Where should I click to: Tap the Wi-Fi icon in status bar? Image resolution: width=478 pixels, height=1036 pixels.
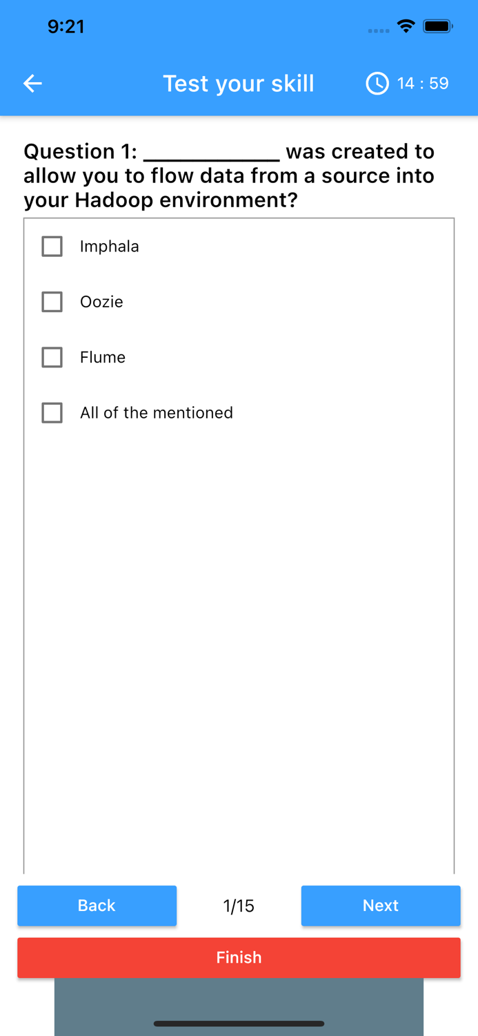tap(406, 26)
